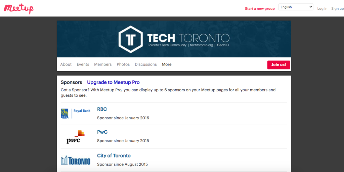View the Photos tab
Screen dimensions: 344x172
tap(123, 64)
